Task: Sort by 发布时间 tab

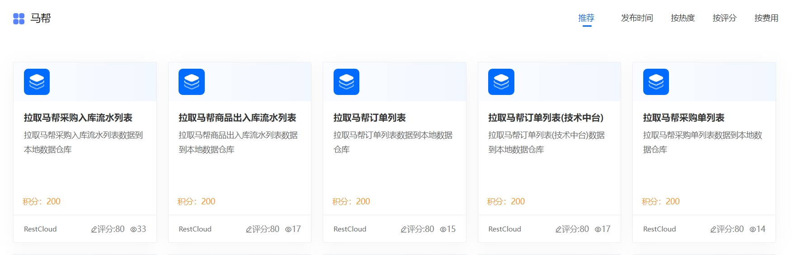Action: (x=637, y=18)
